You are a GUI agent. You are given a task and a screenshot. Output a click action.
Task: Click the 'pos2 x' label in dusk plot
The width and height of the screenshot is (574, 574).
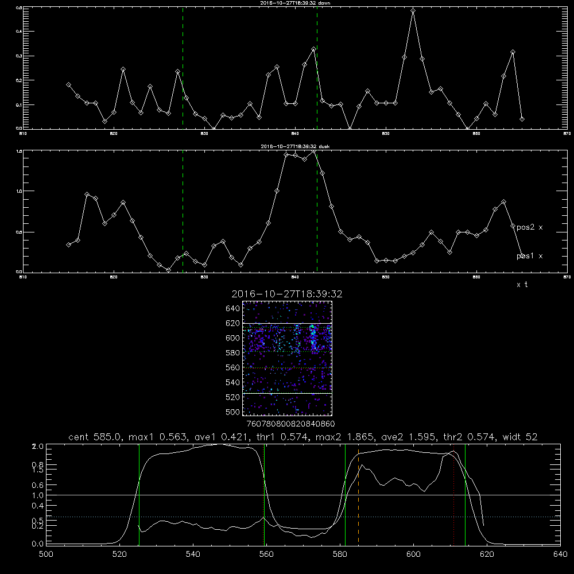[x=529, y=227]
